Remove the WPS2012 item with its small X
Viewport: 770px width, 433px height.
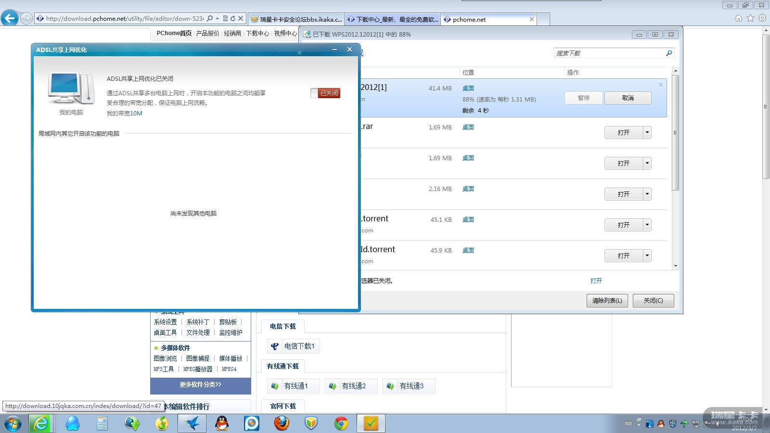[x=661, y=85]
